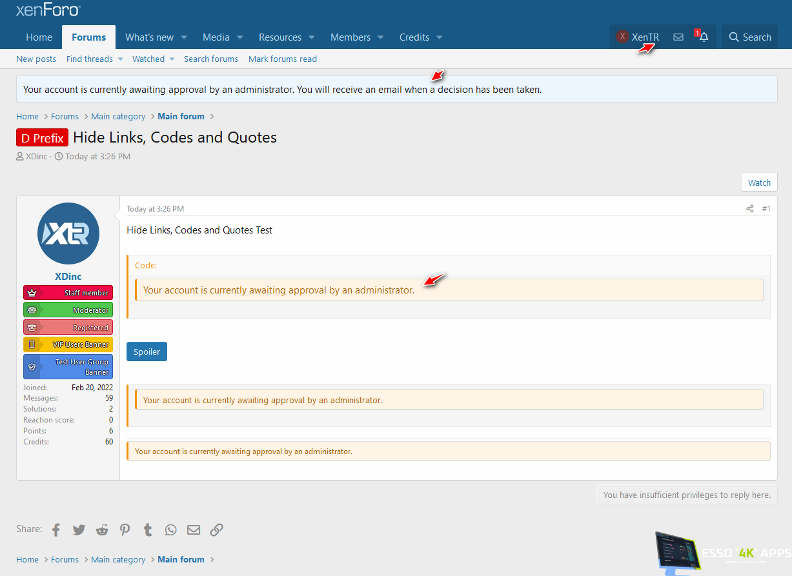Screen dimensions: 792x576
Task: Switch to the Forums tab
Action: [x=88, y=37]
